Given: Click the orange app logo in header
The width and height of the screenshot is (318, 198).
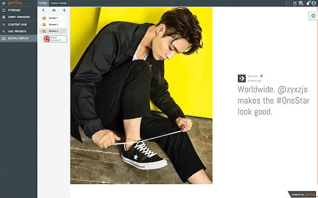Looking at the screenshot, I should 15,3.
